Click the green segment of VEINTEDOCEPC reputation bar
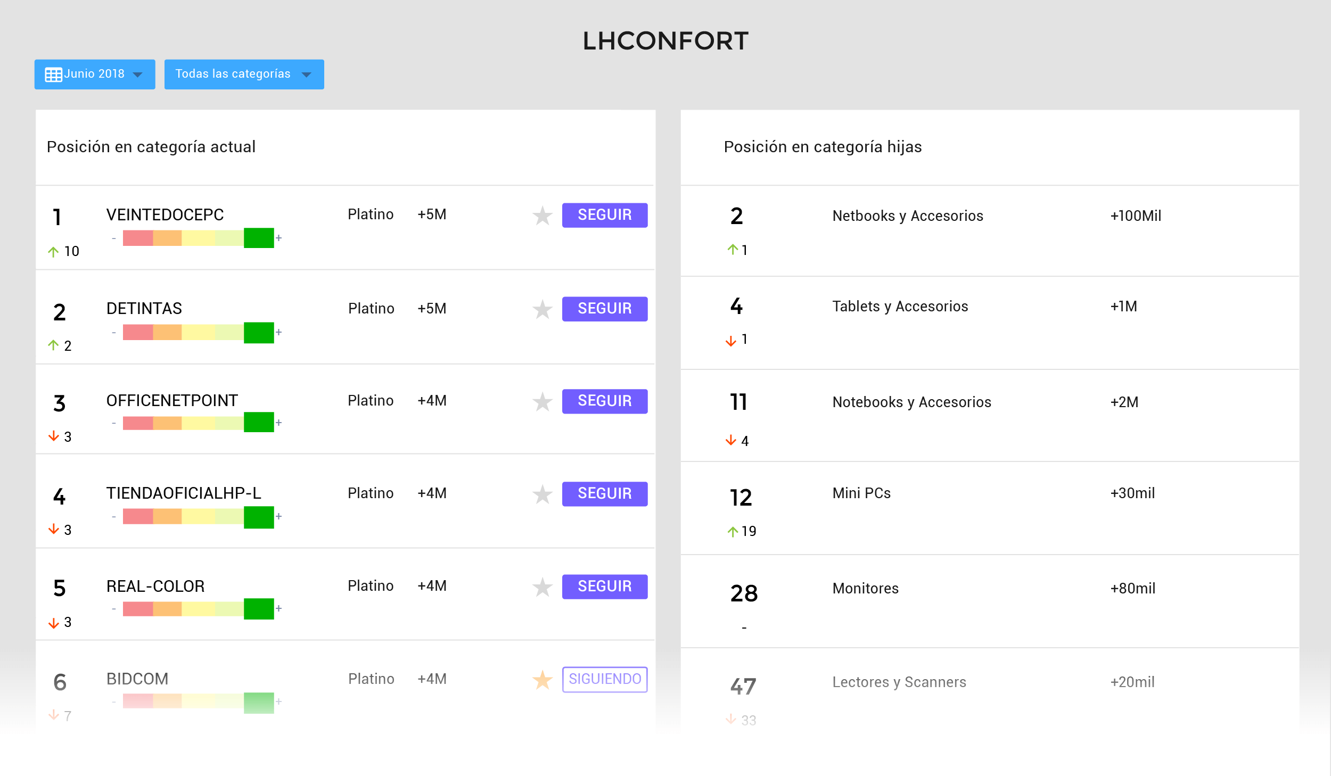Viewport: 1331px width, 776px height. (259, 238)
